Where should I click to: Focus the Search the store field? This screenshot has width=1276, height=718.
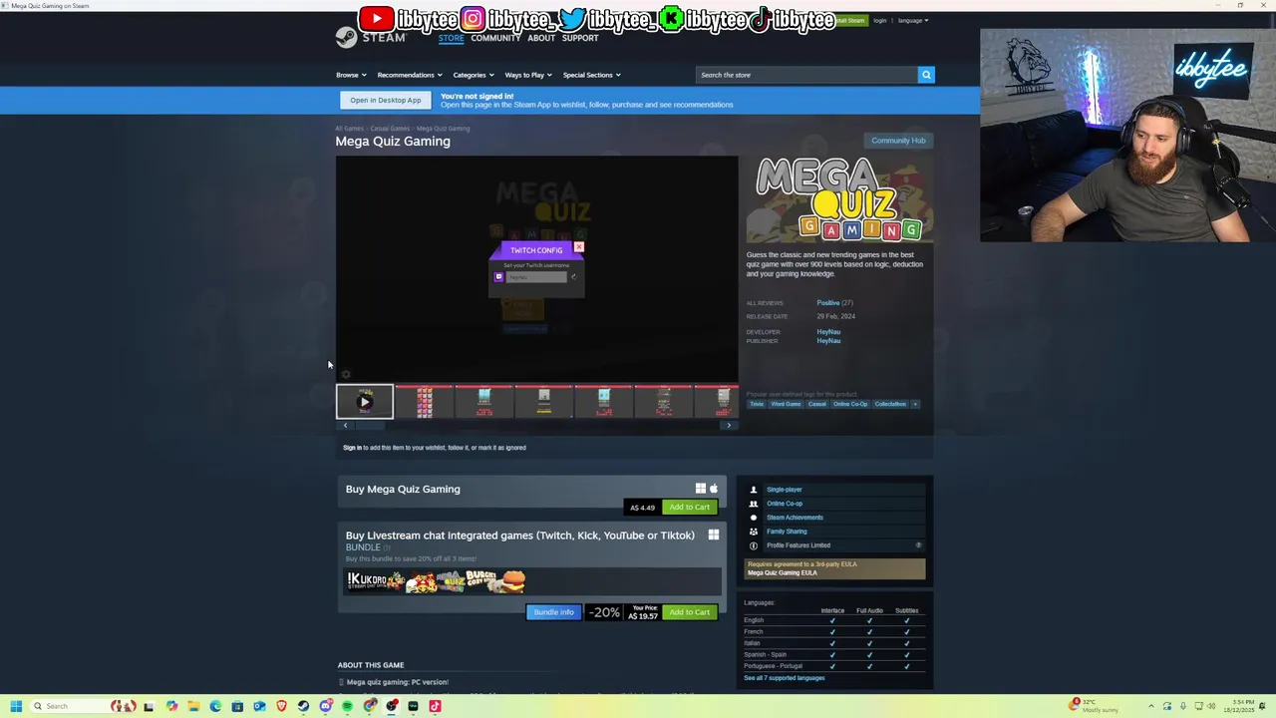(806, 75)
